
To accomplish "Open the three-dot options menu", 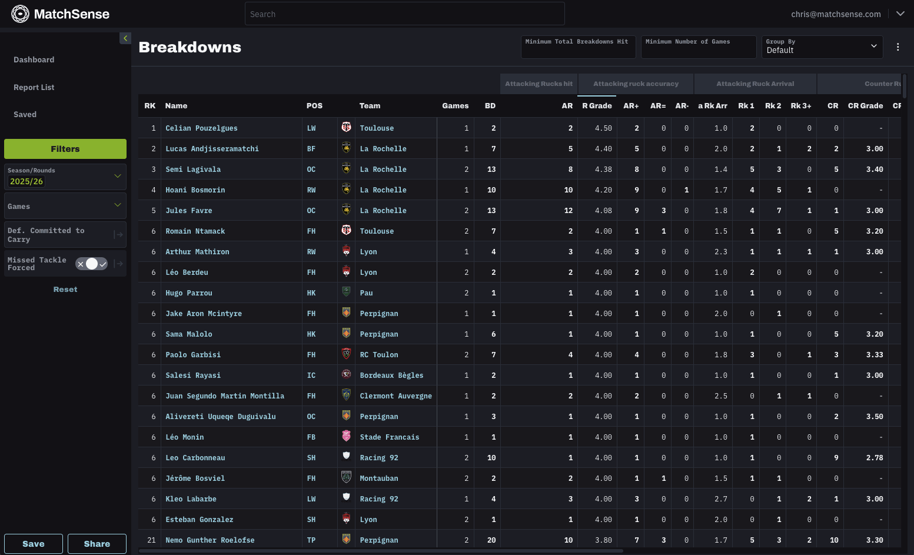I will pyautogui.click(x=898, y=47).
